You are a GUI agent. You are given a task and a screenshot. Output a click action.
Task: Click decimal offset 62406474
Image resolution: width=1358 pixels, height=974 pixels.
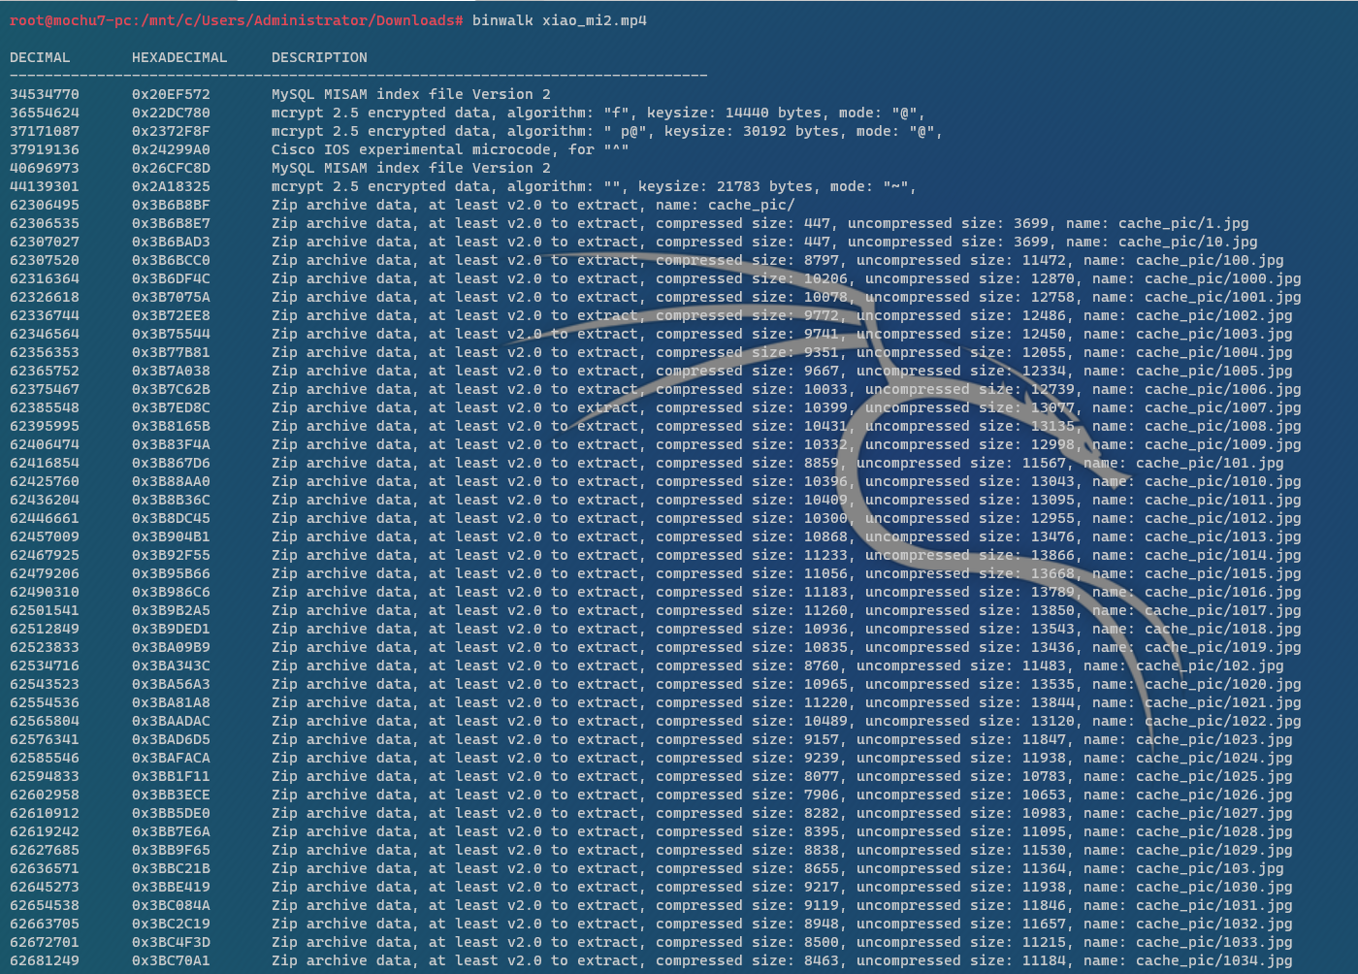click(45, 444)
